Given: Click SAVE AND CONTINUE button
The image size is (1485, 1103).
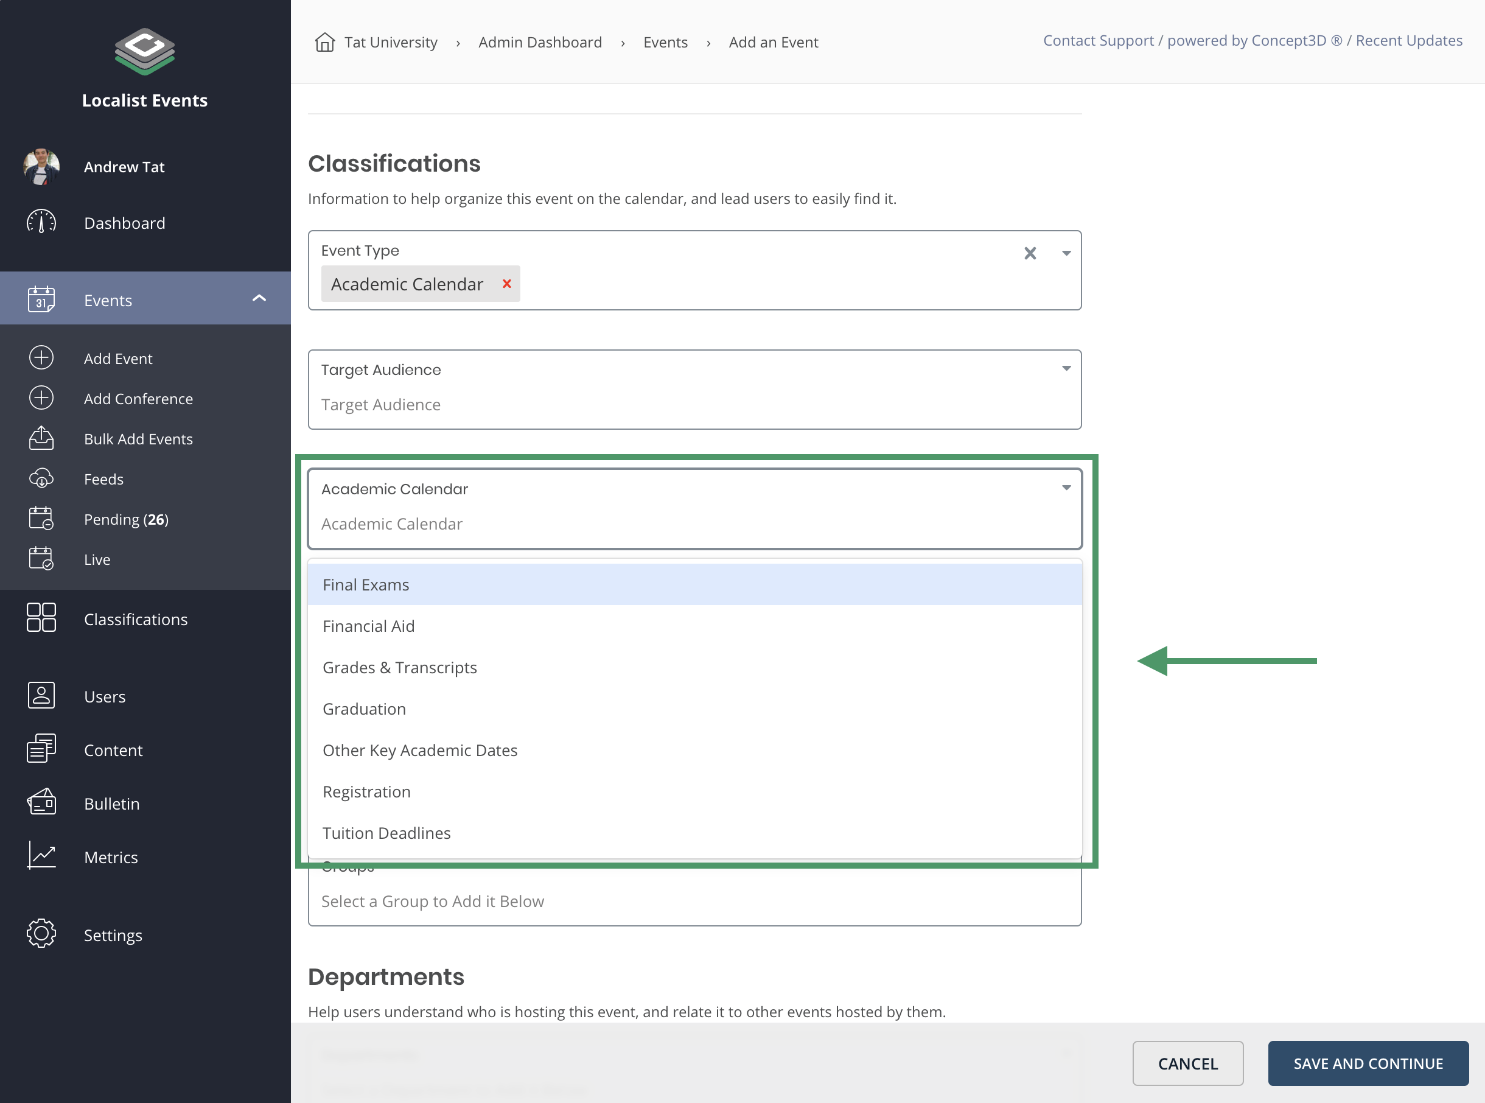Looking at the screenshot, I should (1368, 1063).
